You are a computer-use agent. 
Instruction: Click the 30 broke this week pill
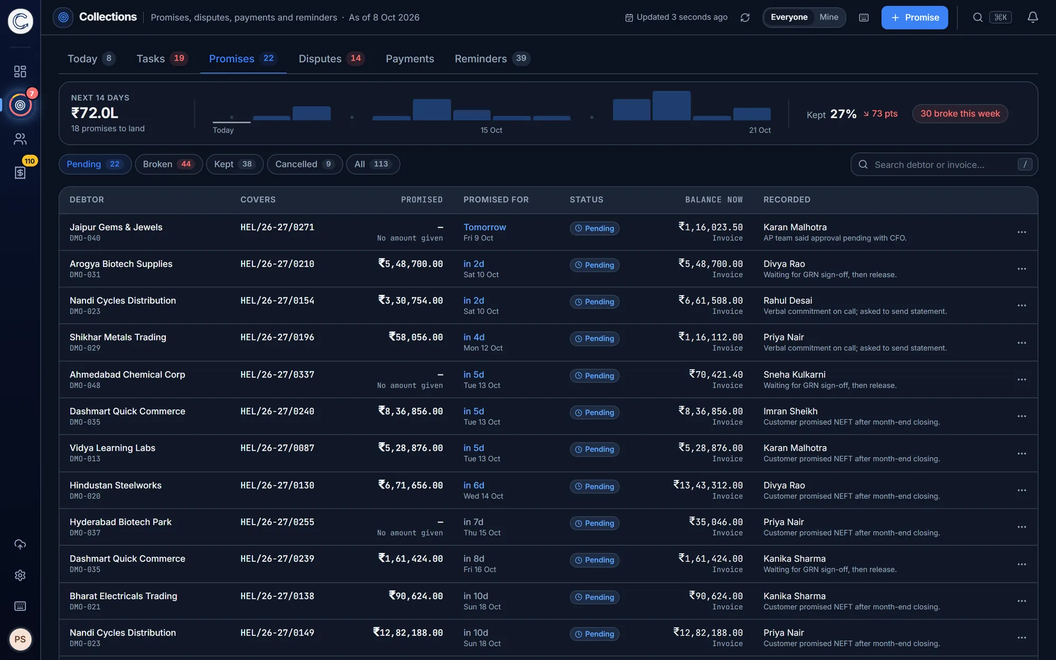(x=960, y=114)
